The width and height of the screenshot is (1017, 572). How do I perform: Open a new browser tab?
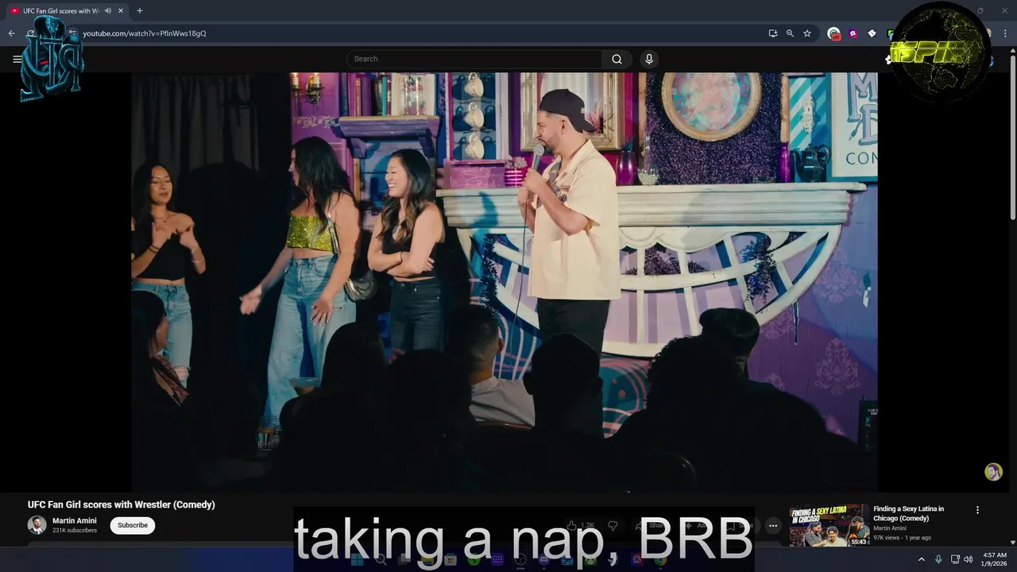click(140, 11)
